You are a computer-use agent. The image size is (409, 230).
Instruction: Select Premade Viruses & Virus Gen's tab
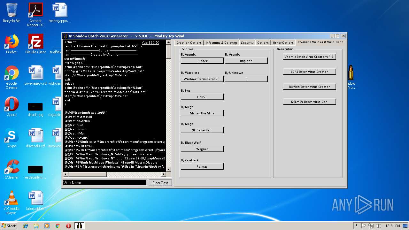(320, 42)
